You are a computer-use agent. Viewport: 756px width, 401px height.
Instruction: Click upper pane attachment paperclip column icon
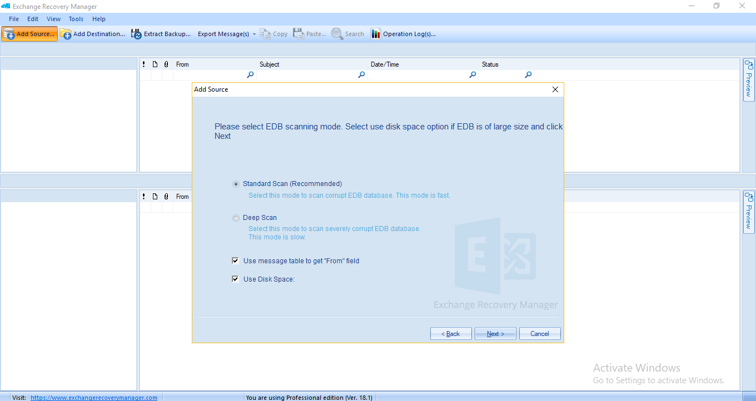[x=166, y=64]
